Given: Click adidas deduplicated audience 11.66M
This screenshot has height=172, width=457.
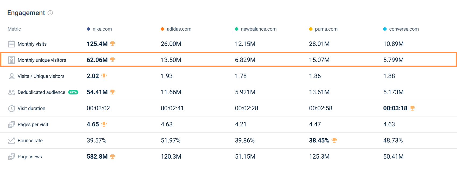Looking at the screenshot, I should (171, 92).
